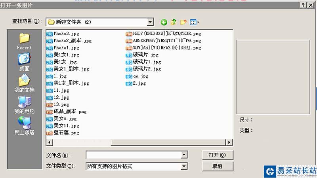The width and height of the screenshot is (317, 178).
Task: Select file 美1女.jpg
Action: point(61,62)
